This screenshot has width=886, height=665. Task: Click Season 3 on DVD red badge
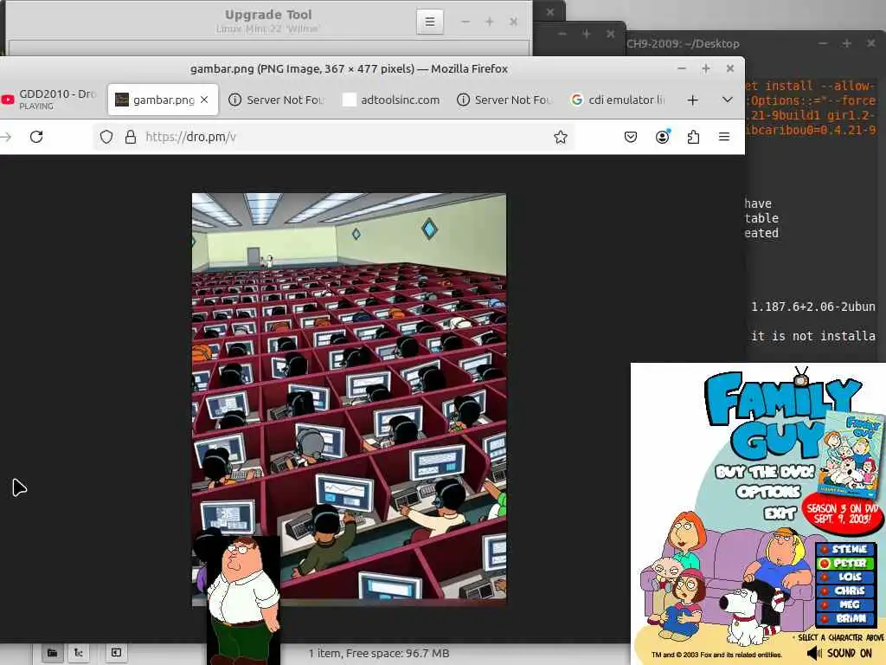pyautogui.click(x=842, y=513)
